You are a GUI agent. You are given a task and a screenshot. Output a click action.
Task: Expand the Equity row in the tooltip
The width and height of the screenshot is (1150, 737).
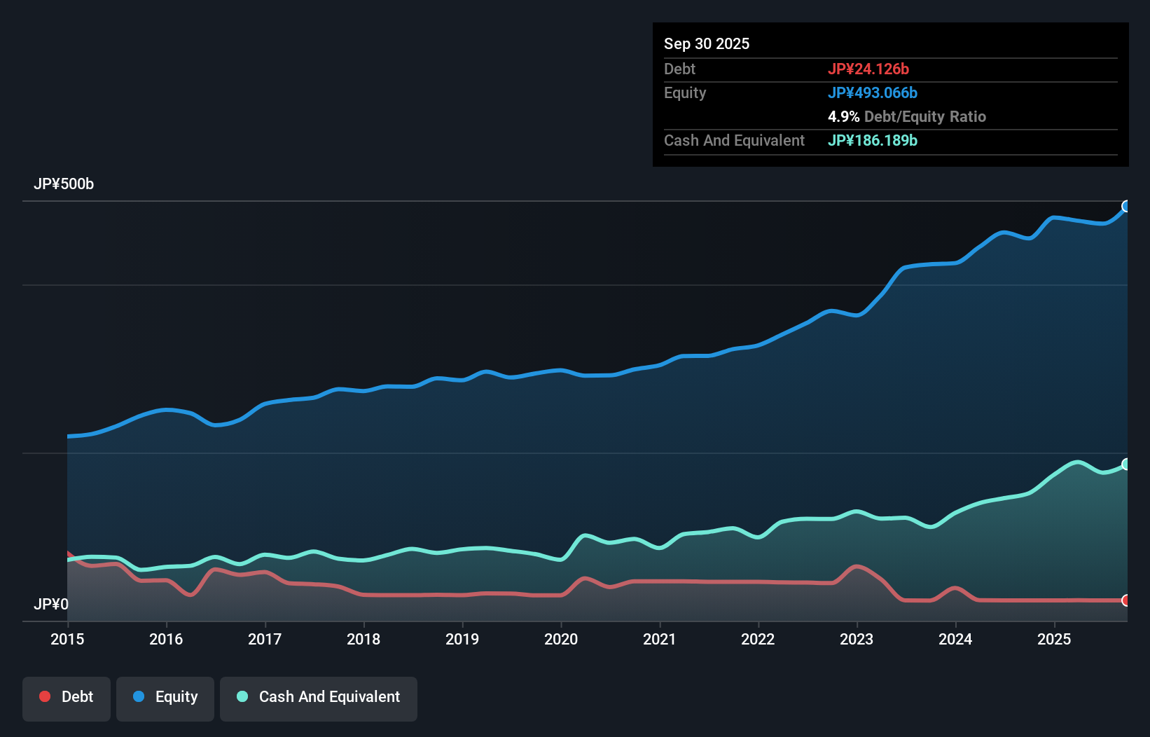pyautogui.click(x=684, y=92)
